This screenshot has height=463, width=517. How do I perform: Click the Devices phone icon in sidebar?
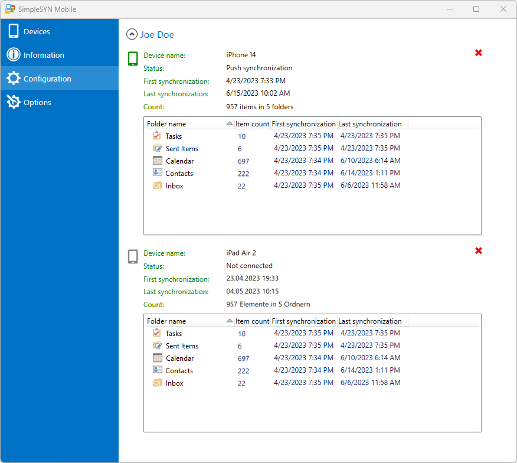pyautogui.click(x=14, y=31)
